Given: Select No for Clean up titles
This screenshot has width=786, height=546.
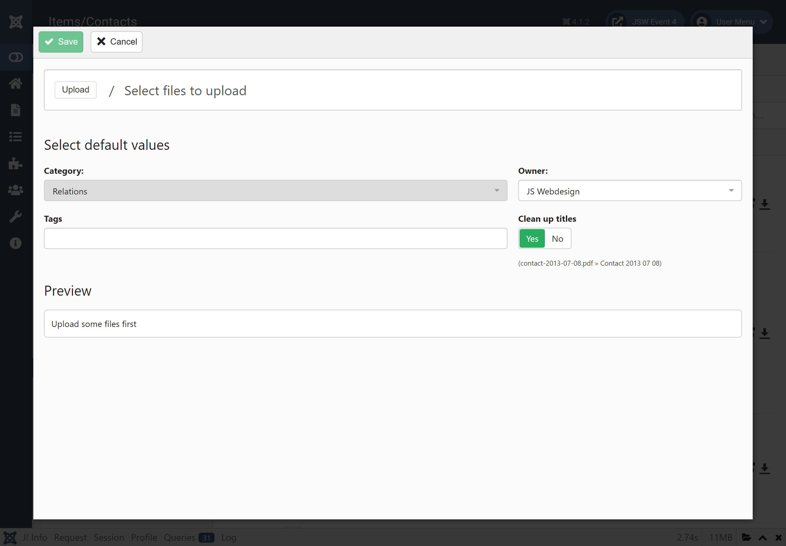Looking at the screenshot, I should (x=558, y=239).
